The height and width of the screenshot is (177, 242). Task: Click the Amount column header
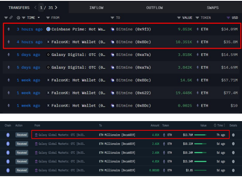pos(155,125)
